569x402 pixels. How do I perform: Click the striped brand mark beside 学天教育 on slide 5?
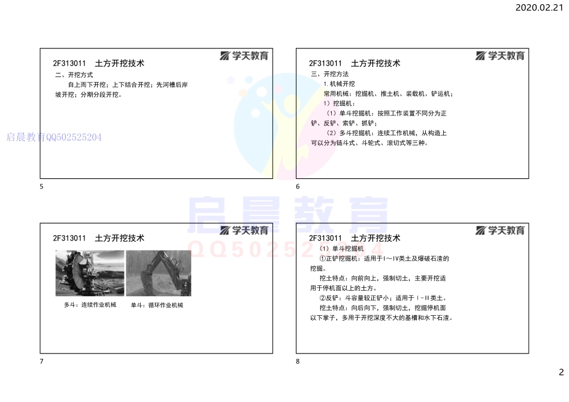(x=225, y=57)
